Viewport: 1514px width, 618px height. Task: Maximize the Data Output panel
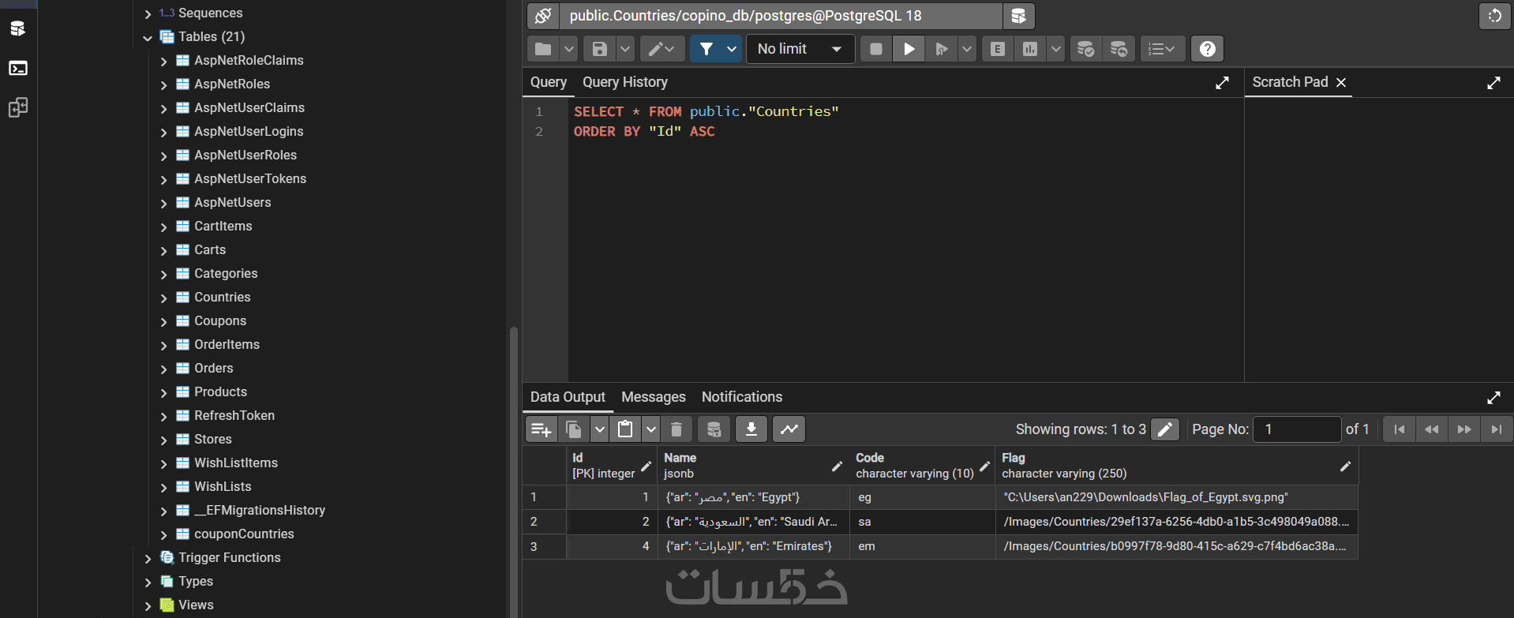tap(1493, 398)
